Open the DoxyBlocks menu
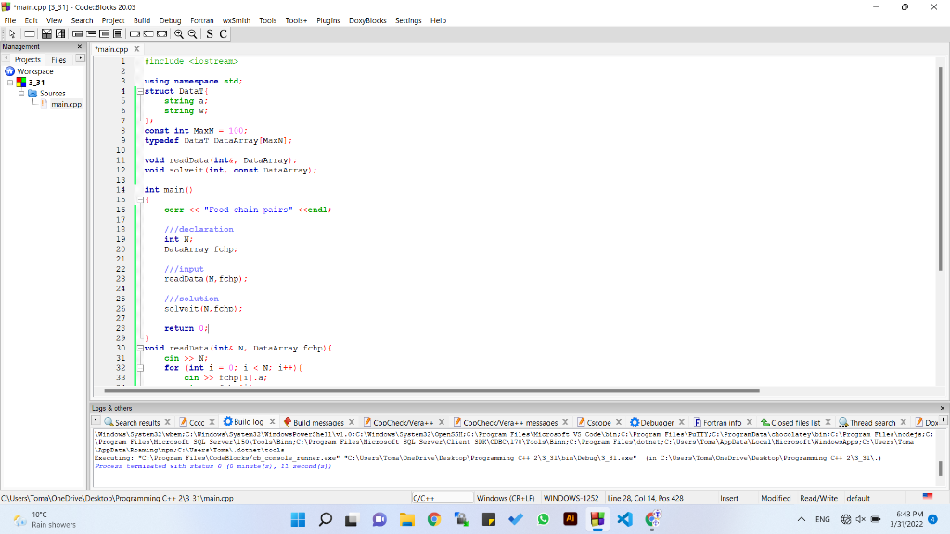Screen dimensions: 950x534 pos(367,20)
